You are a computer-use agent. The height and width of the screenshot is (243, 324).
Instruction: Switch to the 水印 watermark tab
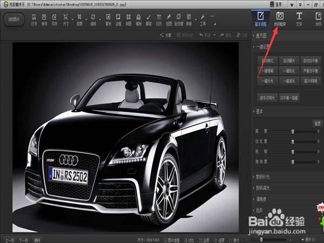318,19
